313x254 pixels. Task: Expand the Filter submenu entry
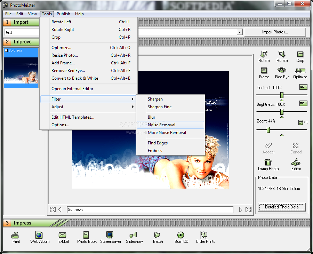88,99
